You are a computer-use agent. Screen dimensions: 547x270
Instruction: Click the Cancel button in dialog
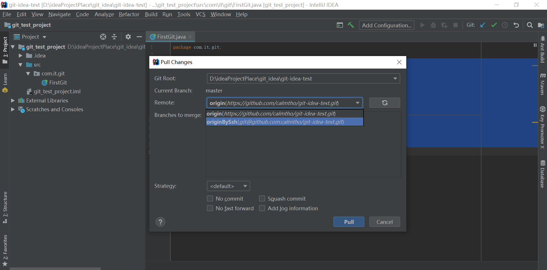coord(385,222)
